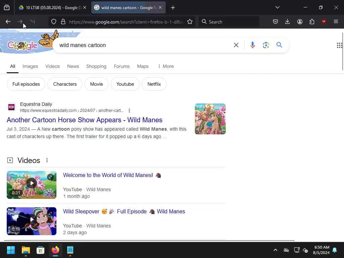Search by image with Google Lens
Screen dimensions: 344x258
tap(266, 45)
